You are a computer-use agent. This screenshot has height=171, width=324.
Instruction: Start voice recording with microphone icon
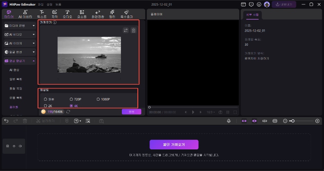click(229, 121)
